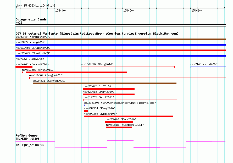This screenshot has width=233, height=163.
Task: Select the red bar under esv24743 (Conrad2009)
Action: (x=24, y=67)
